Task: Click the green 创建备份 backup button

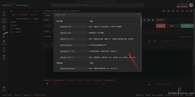Action: point(187,26)
